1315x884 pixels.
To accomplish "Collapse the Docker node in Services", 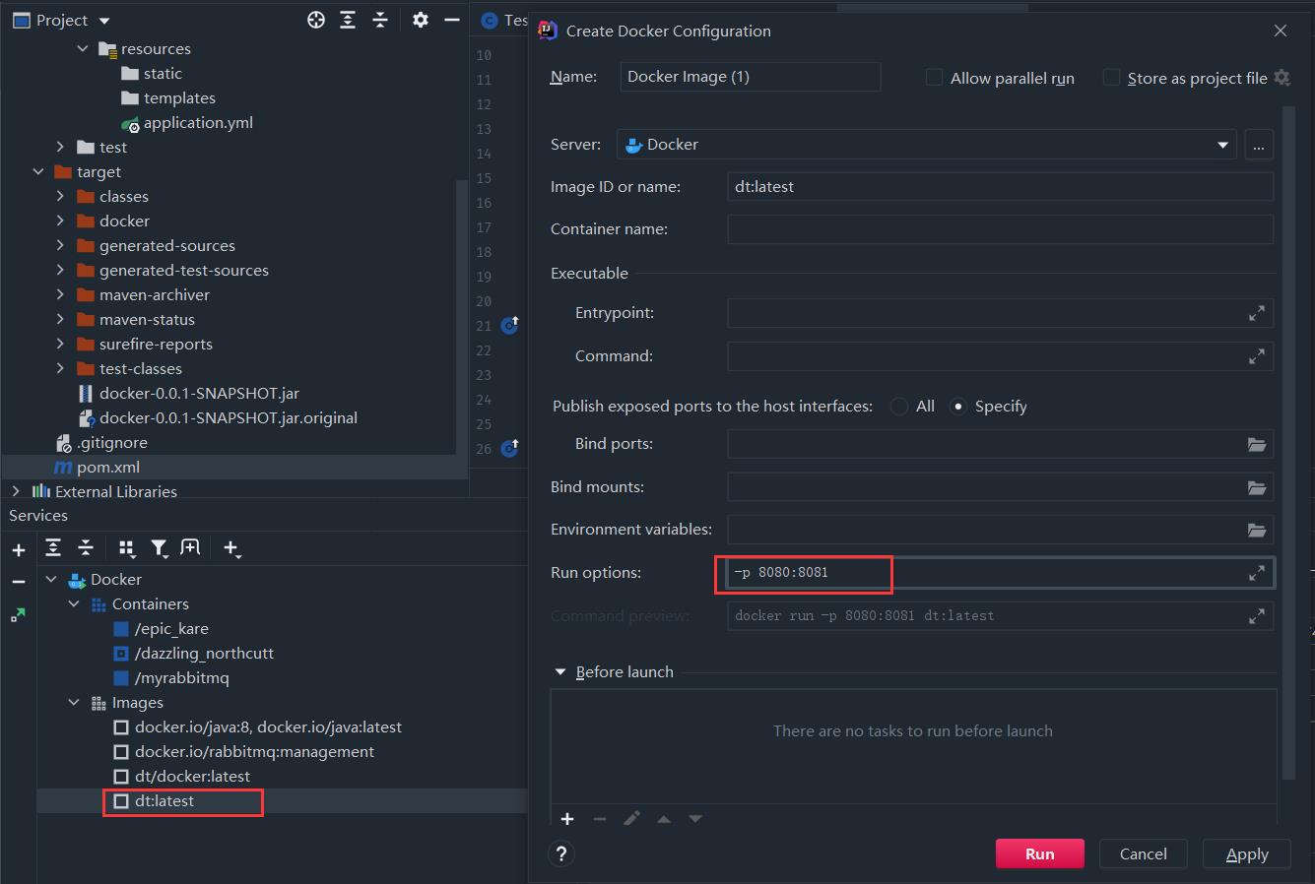I will (51, 579).
